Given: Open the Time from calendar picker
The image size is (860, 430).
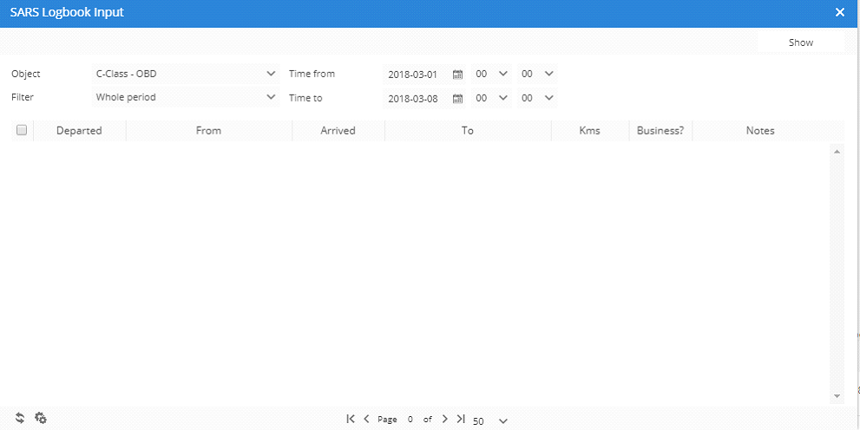Looking at the screenshot, I should point(457,75).
